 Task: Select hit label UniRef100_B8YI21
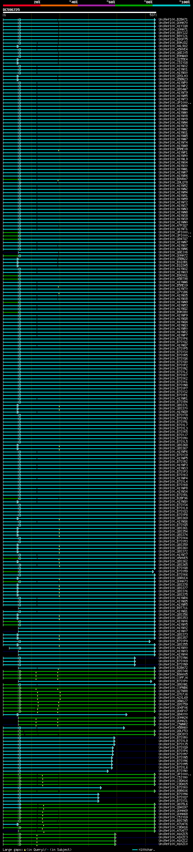pos(173,36)
